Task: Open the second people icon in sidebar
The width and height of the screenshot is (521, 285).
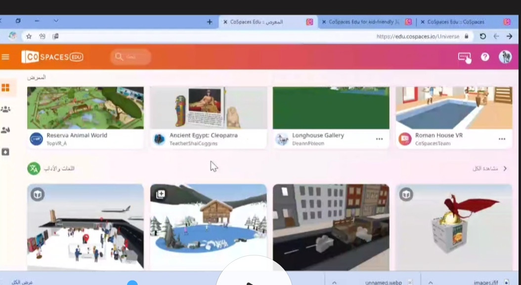Action: pyautogui.click(x=5, y=130)
